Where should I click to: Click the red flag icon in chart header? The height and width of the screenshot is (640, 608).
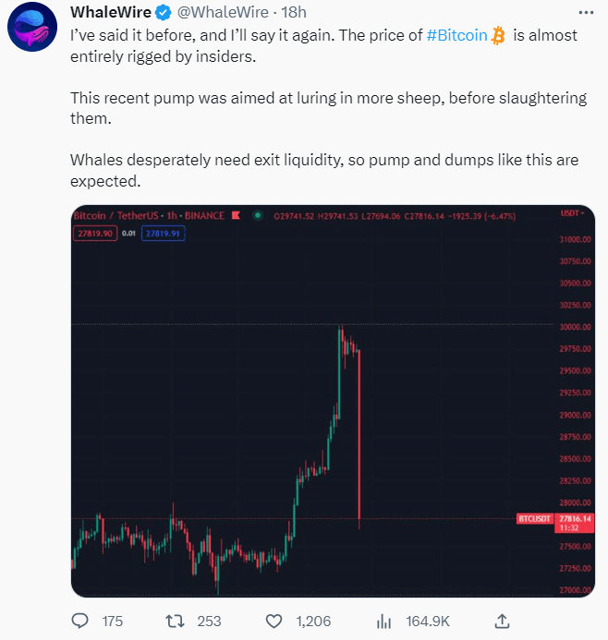(236, 215)
